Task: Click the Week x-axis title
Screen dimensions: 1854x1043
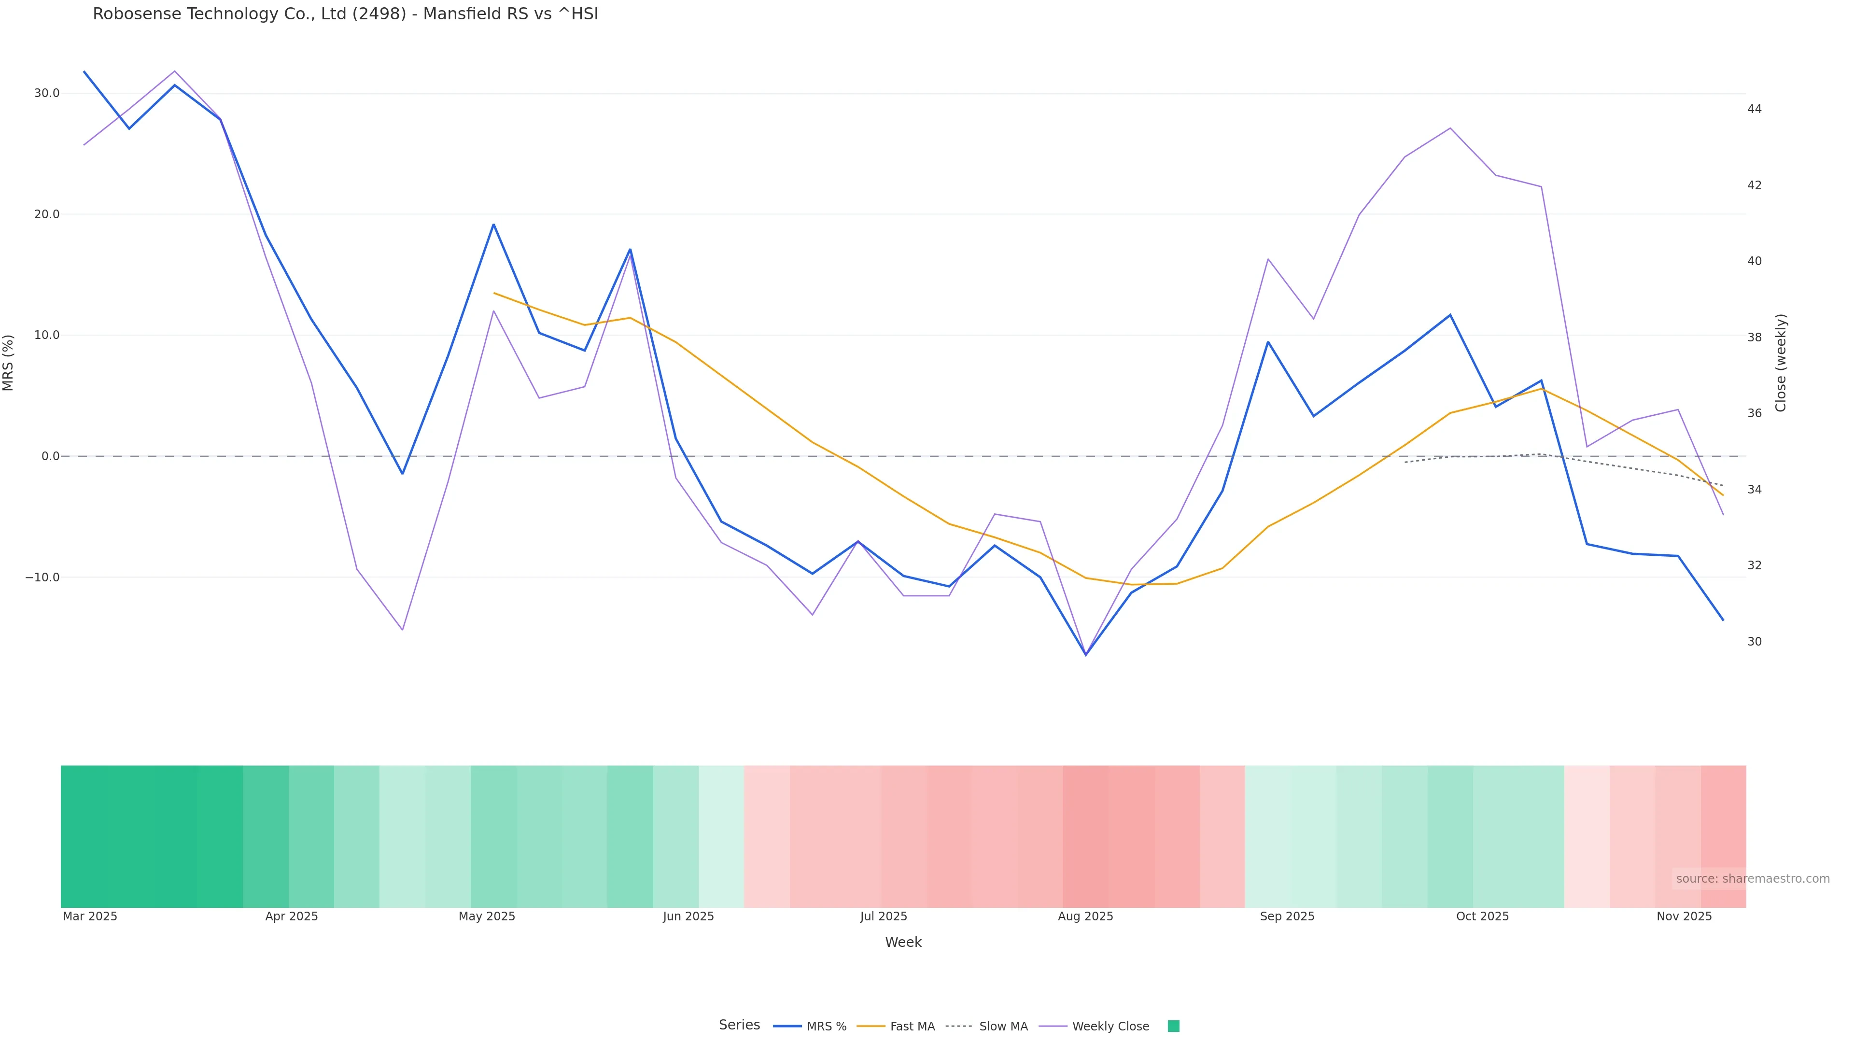Action: click(903, 943)
